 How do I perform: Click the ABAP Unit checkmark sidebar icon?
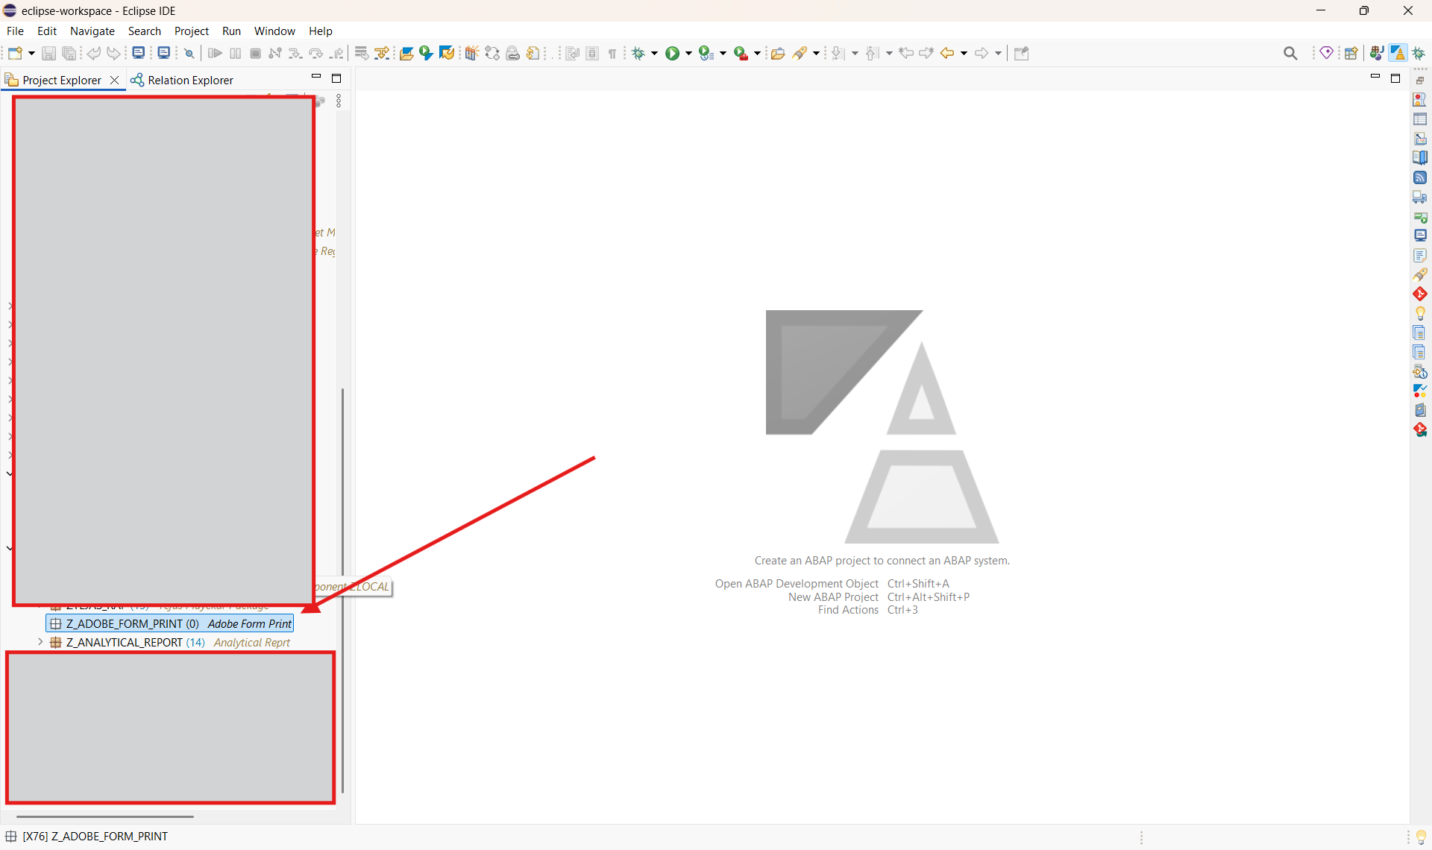(x=1420, y=391)
